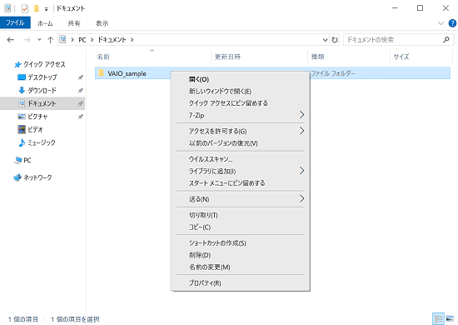Open the ファイル tab
This screenshot has width=458, height=325.
tap(15, 23)
